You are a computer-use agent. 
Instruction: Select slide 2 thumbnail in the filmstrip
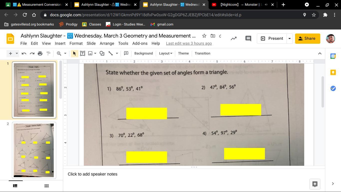click(34, 150)
